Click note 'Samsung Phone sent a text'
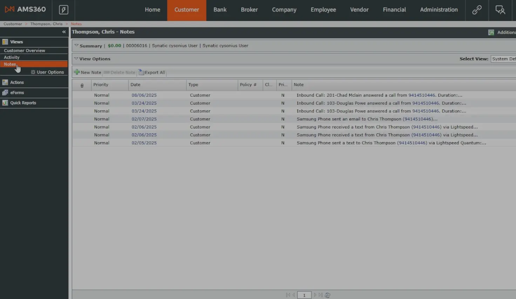Screen dimensions: 516x299 click(x=391, y=143)
